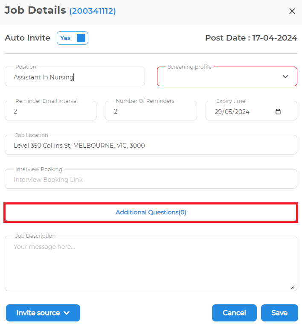The image size is (302, 324).
Task: Click the Auto Invite label text
Action: tap(27, 38)
